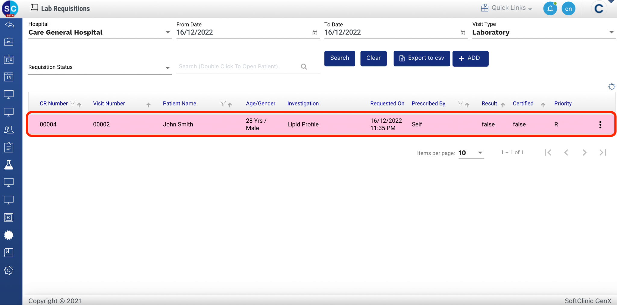
Task: Sort by Visit Number column
Action: (x=148, y=105)
